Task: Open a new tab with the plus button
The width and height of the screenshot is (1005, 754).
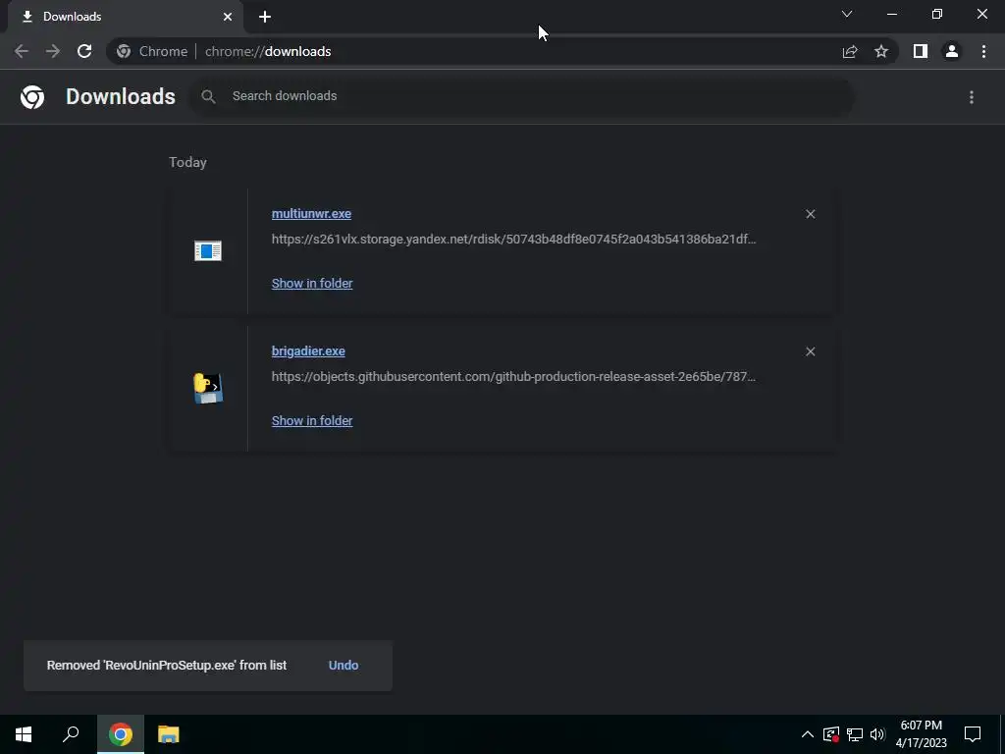Action: [265, 17]
